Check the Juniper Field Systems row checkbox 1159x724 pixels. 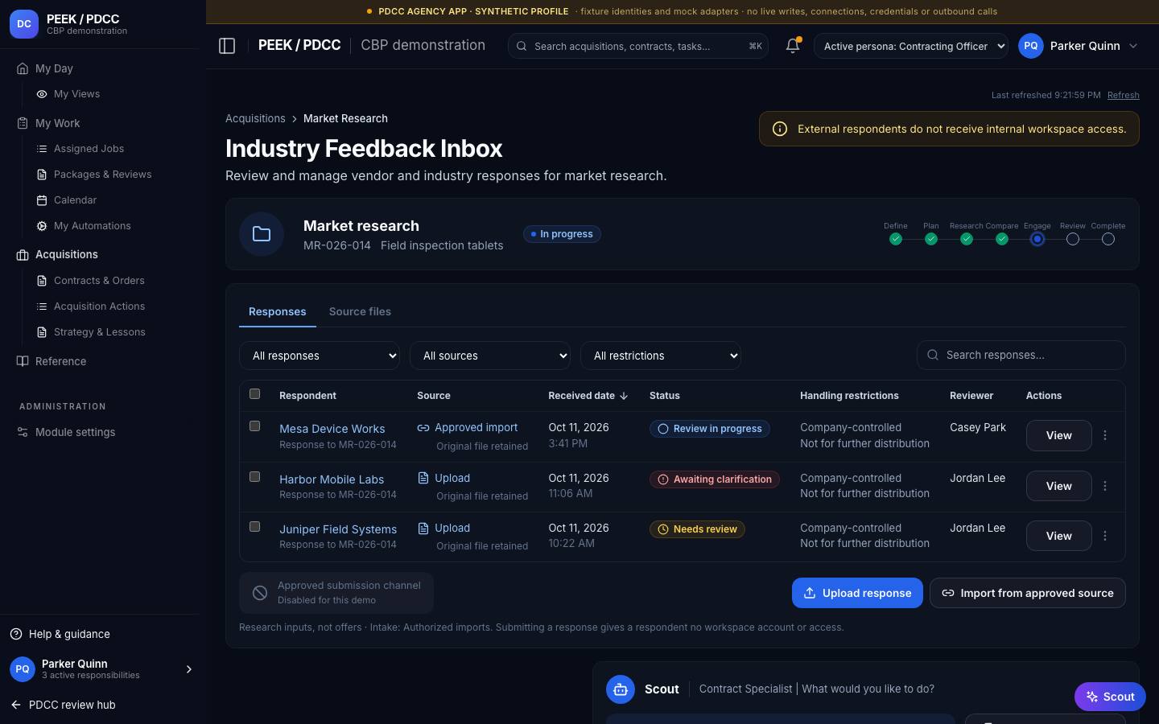coord(255,527)
